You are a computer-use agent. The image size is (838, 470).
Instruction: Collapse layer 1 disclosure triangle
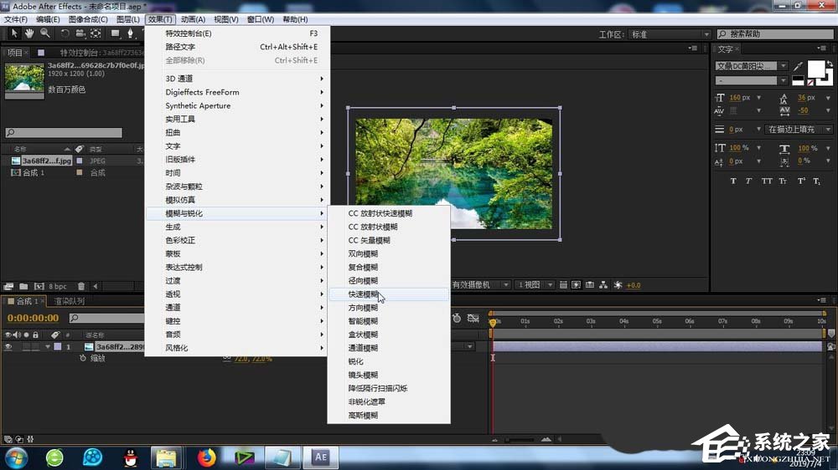[48, 346]
